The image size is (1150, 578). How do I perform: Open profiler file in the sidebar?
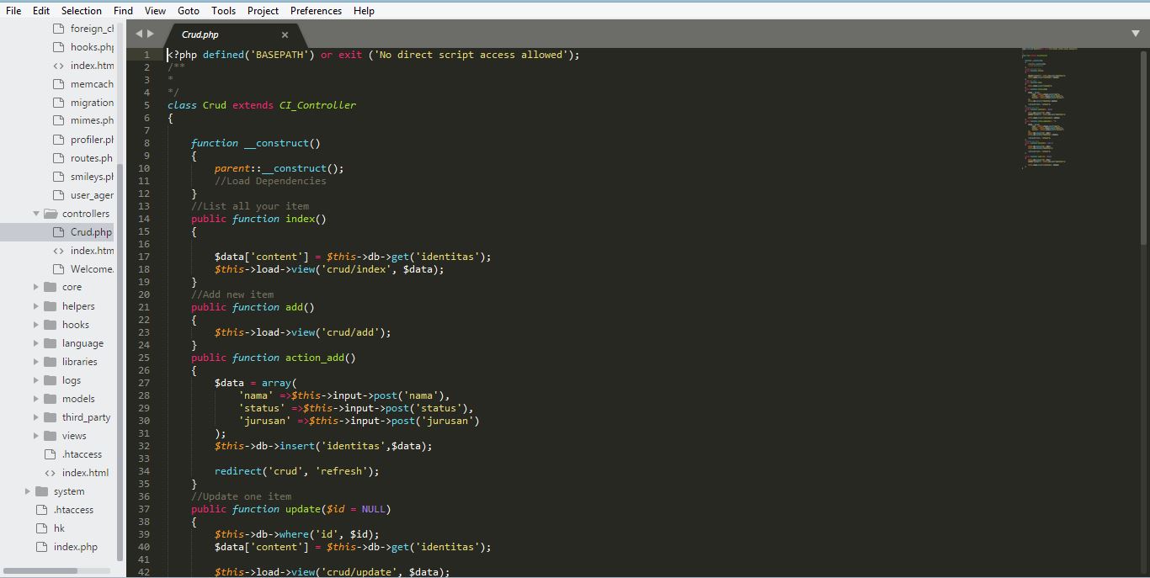pyautogui.click(x=92, y=140)
